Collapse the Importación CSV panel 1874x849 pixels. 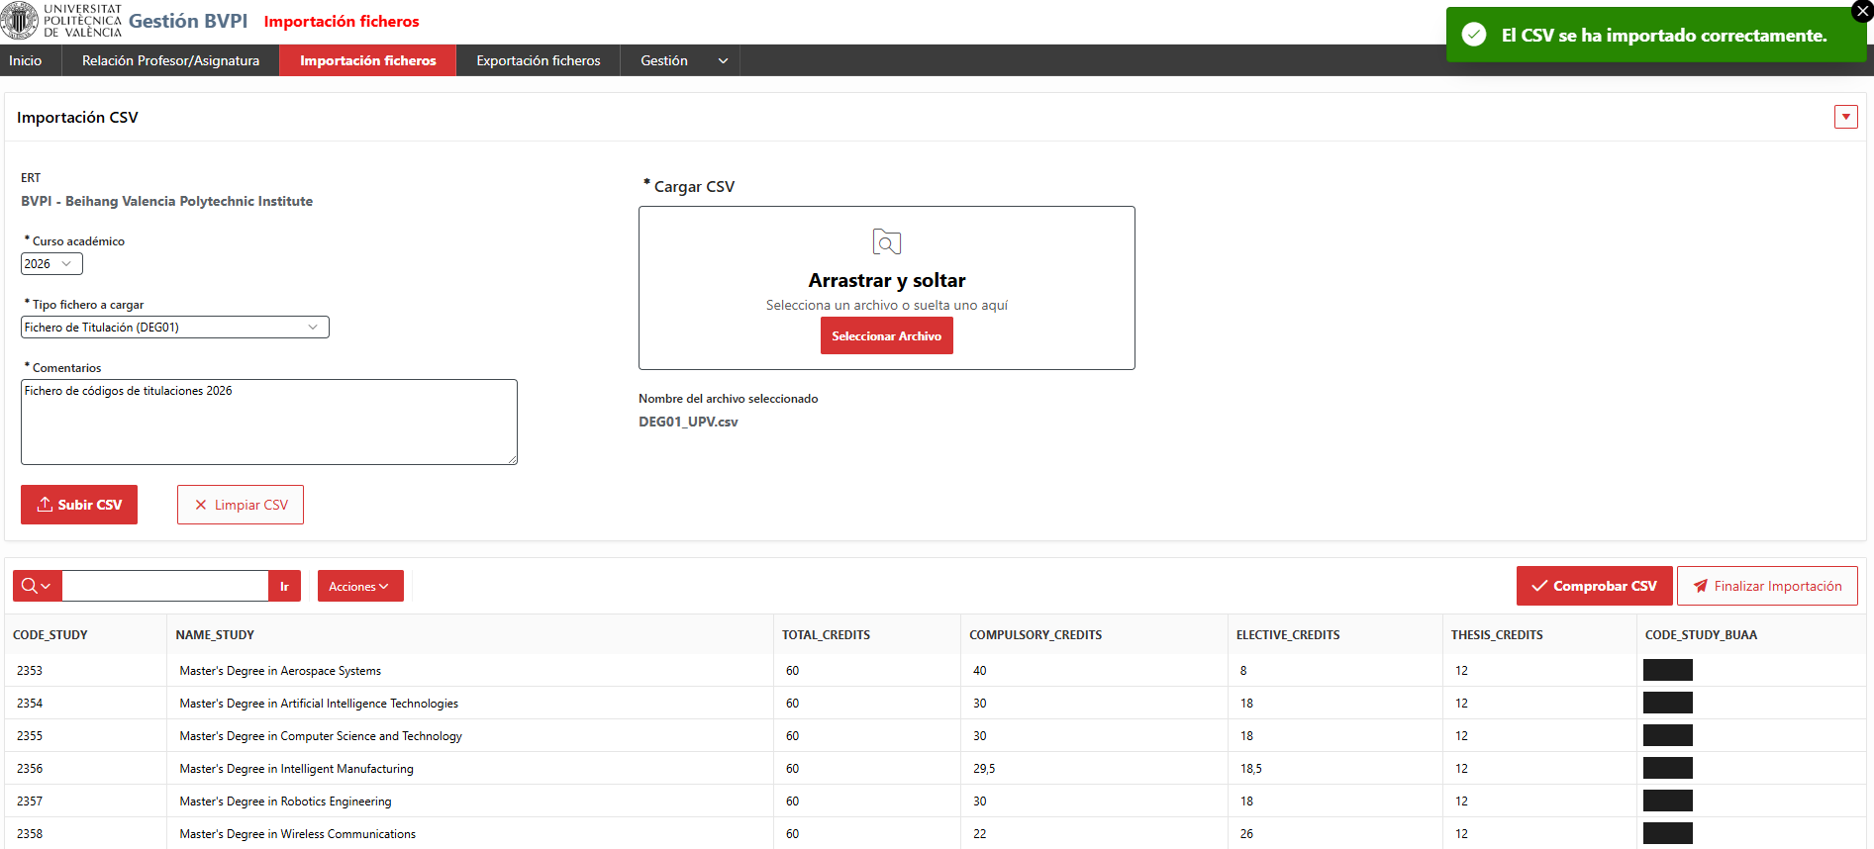[1845, 117]
